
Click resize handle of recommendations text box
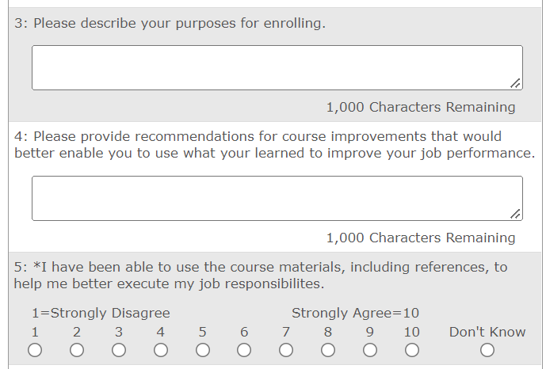(516, 214)
